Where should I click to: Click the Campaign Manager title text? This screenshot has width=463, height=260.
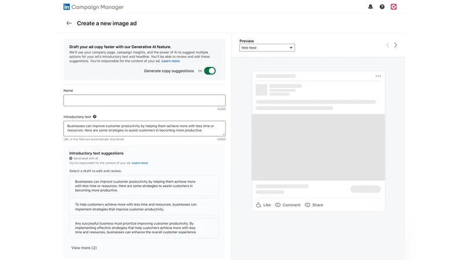[x=97, y=7]
